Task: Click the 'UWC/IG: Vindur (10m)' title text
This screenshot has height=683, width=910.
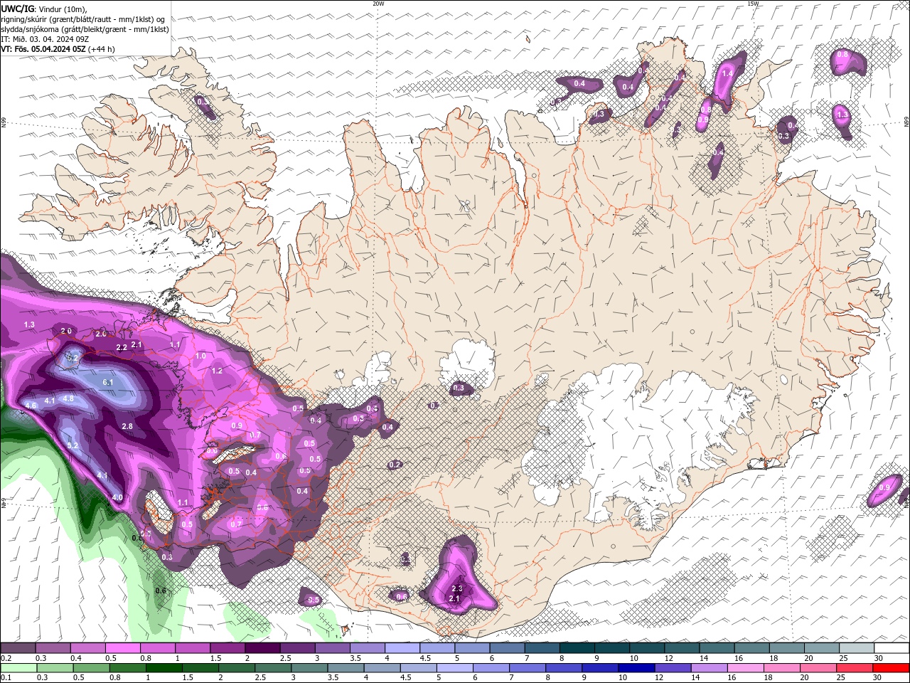Action: [x=43, y=9]
